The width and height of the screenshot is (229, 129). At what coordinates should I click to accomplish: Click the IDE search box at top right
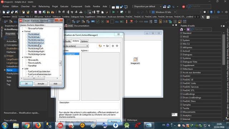click(x=200, y=6)
